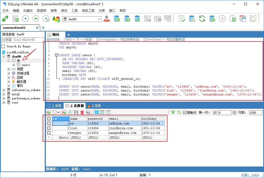Image resolution: width=264 pixels, height=178 pixels.
Task: Select the users table in tree
Action: coord(26,65)
